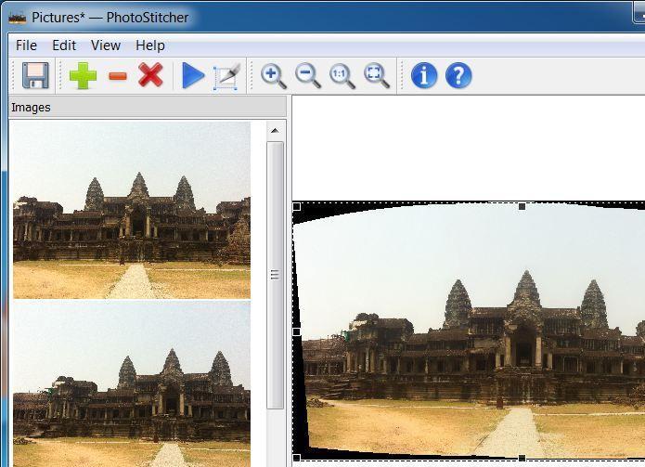Click the Images panel header label

tap(31, 108)
